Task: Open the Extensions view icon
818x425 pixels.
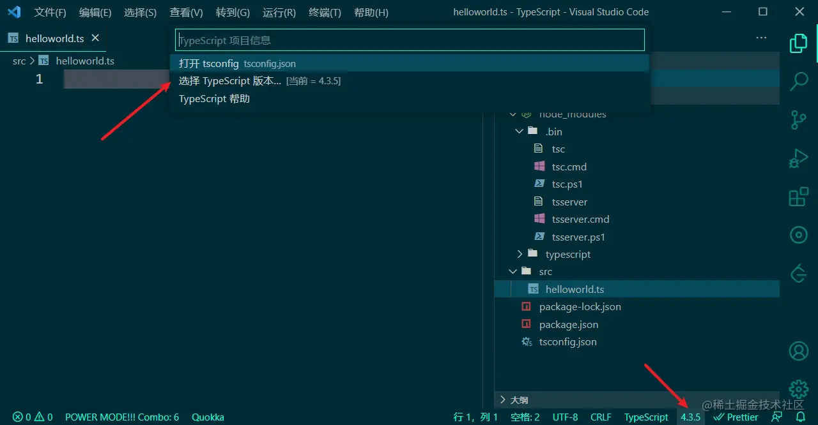Action: (798, 197)
